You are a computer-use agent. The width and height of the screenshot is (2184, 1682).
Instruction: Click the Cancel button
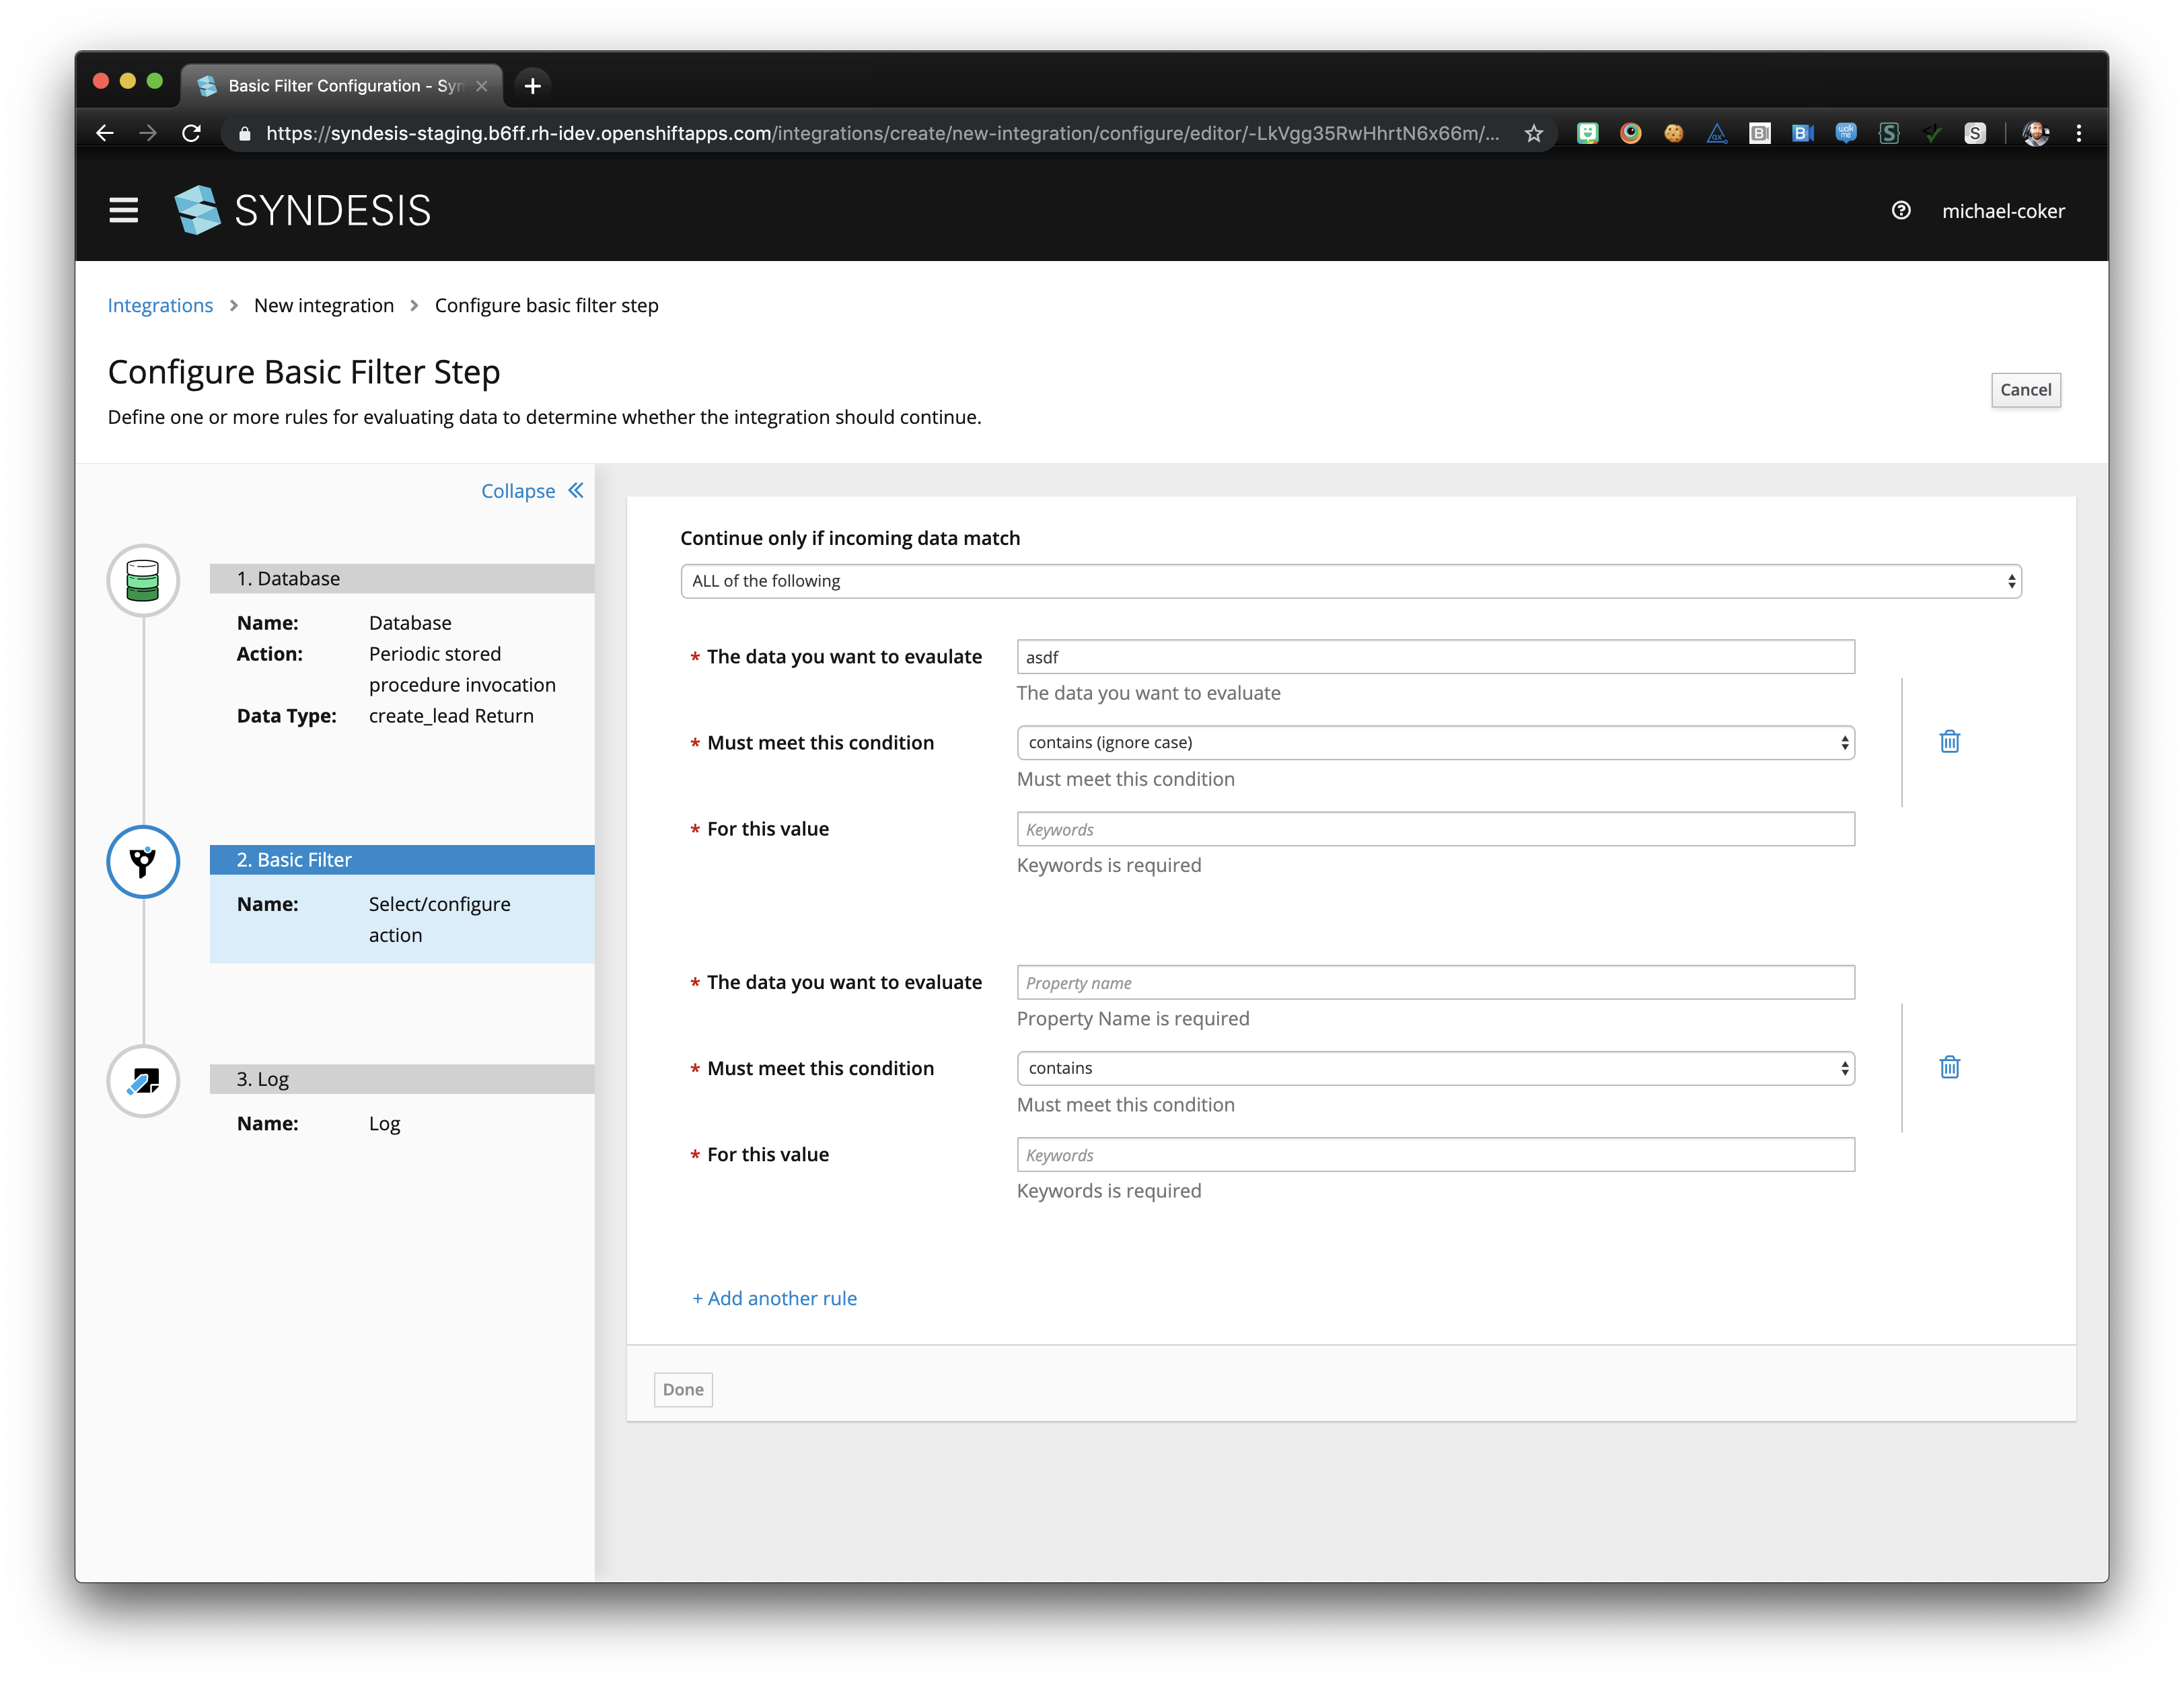(2025, 390)
